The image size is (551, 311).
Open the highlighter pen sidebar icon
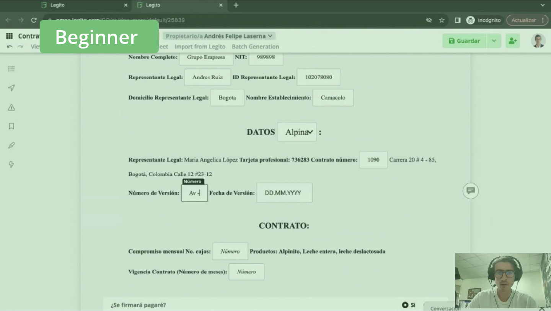tap(11, 145)
